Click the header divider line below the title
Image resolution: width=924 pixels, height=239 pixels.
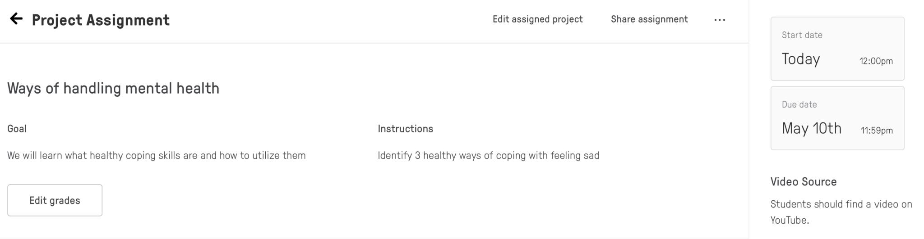pyautogui.click(x=374, y=43)
